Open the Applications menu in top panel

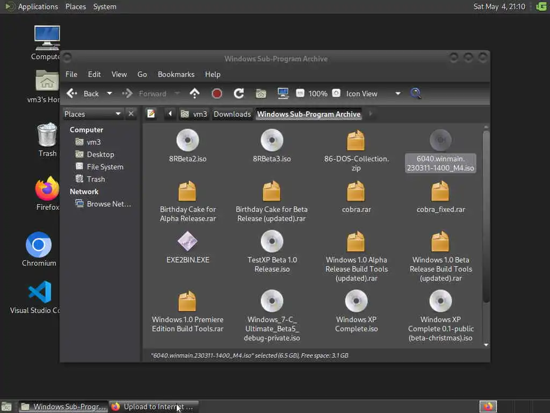32,6
